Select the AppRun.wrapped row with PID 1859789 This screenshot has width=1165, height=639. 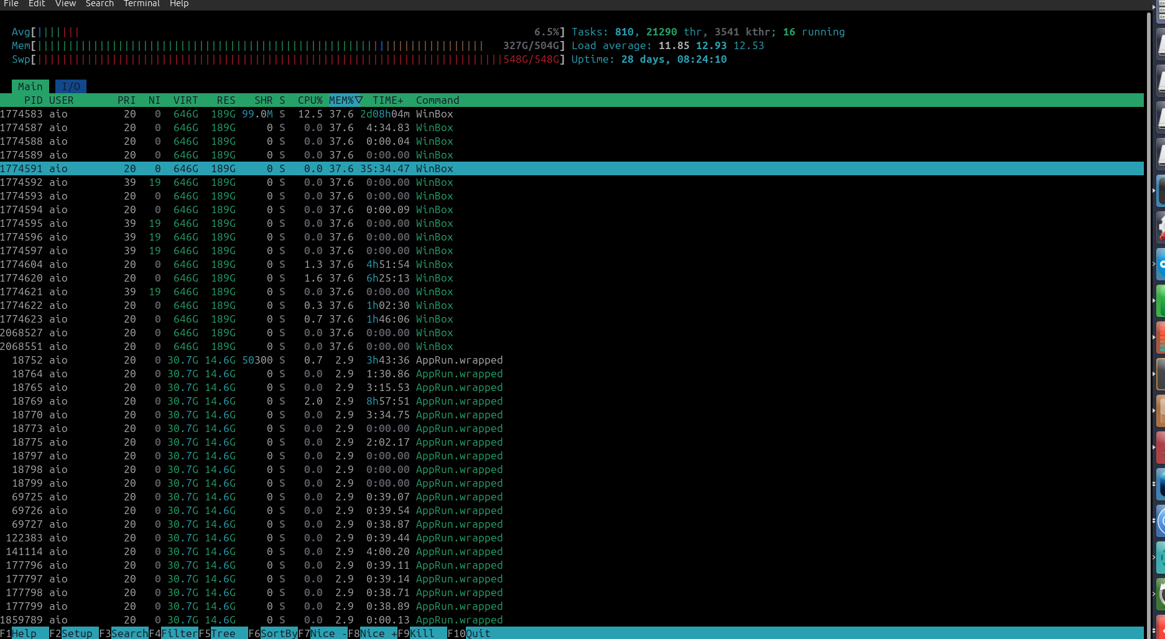[572, 620]
